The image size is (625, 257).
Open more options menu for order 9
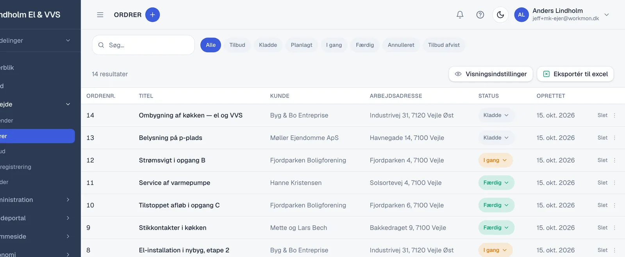tap(614, 228)
